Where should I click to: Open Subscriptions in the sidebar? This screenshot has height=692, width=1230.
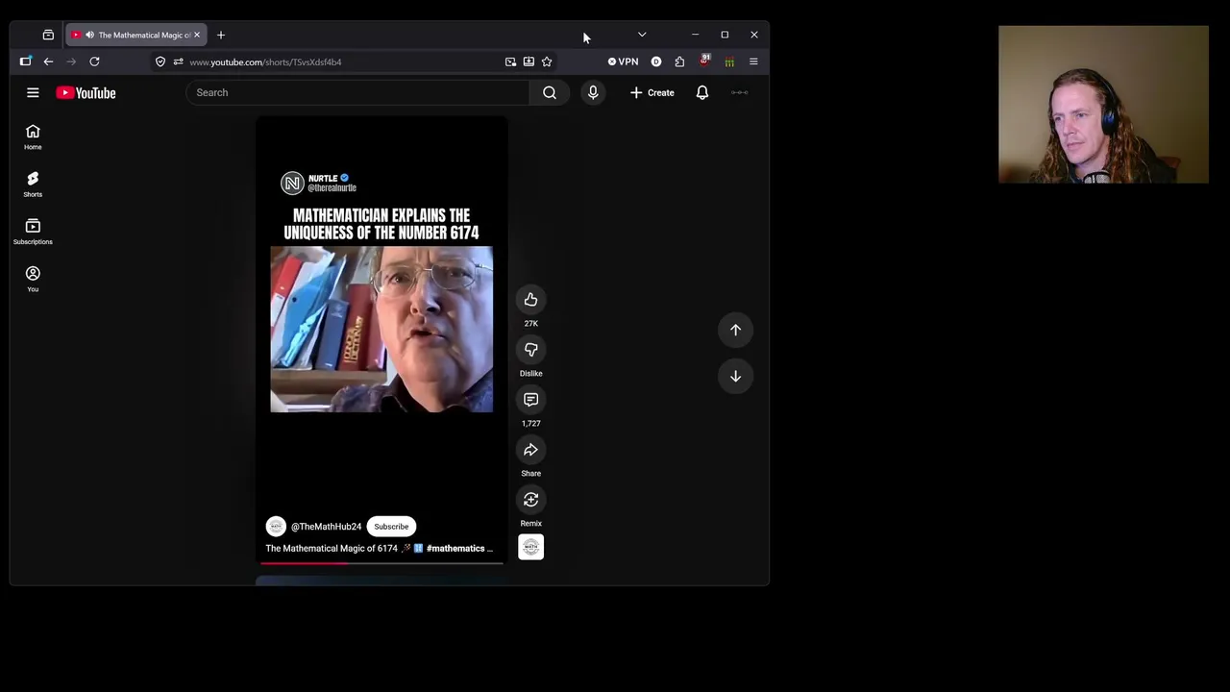point(33,231)
